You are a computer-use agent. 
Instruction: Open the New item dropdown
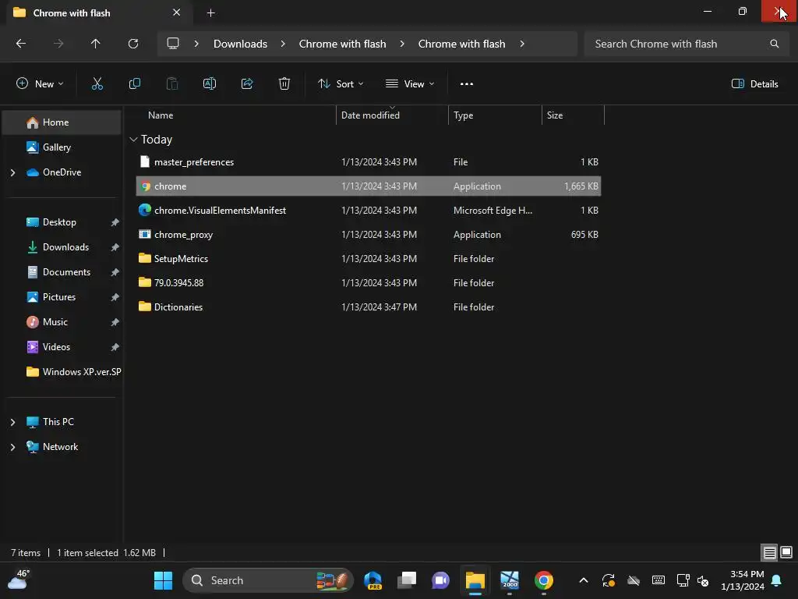[x=40, y=83]
